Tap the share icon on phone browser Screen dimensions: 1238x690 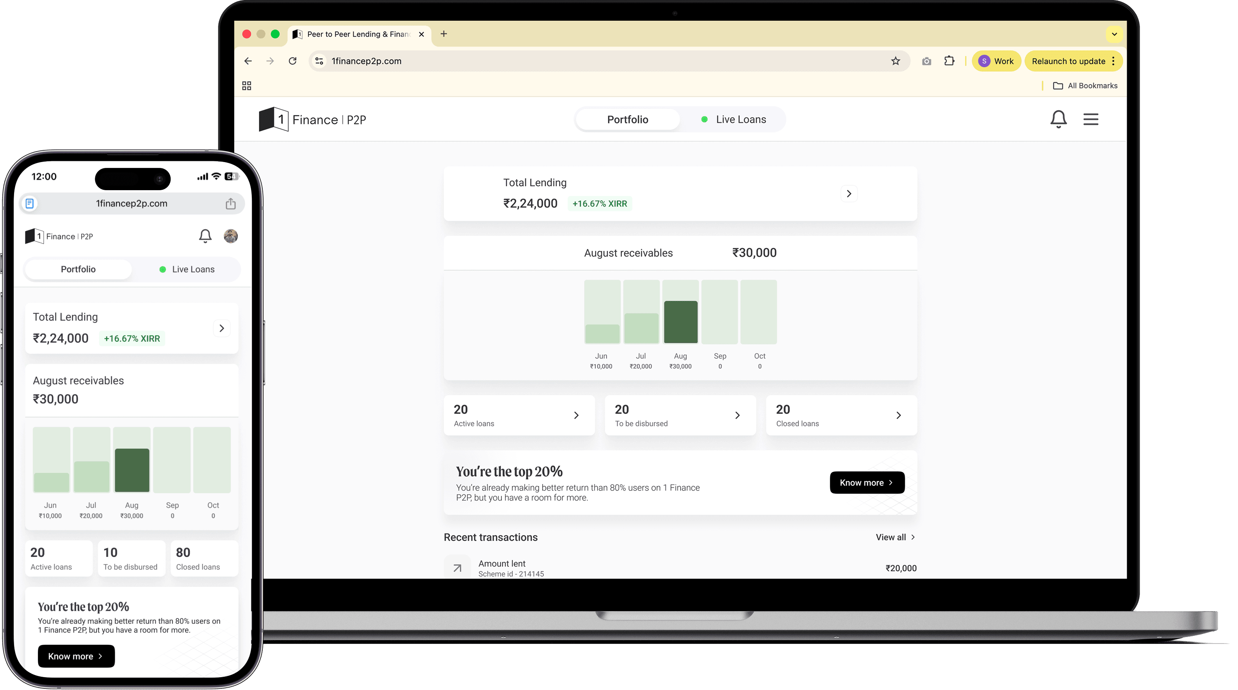[x=231, y=203]
